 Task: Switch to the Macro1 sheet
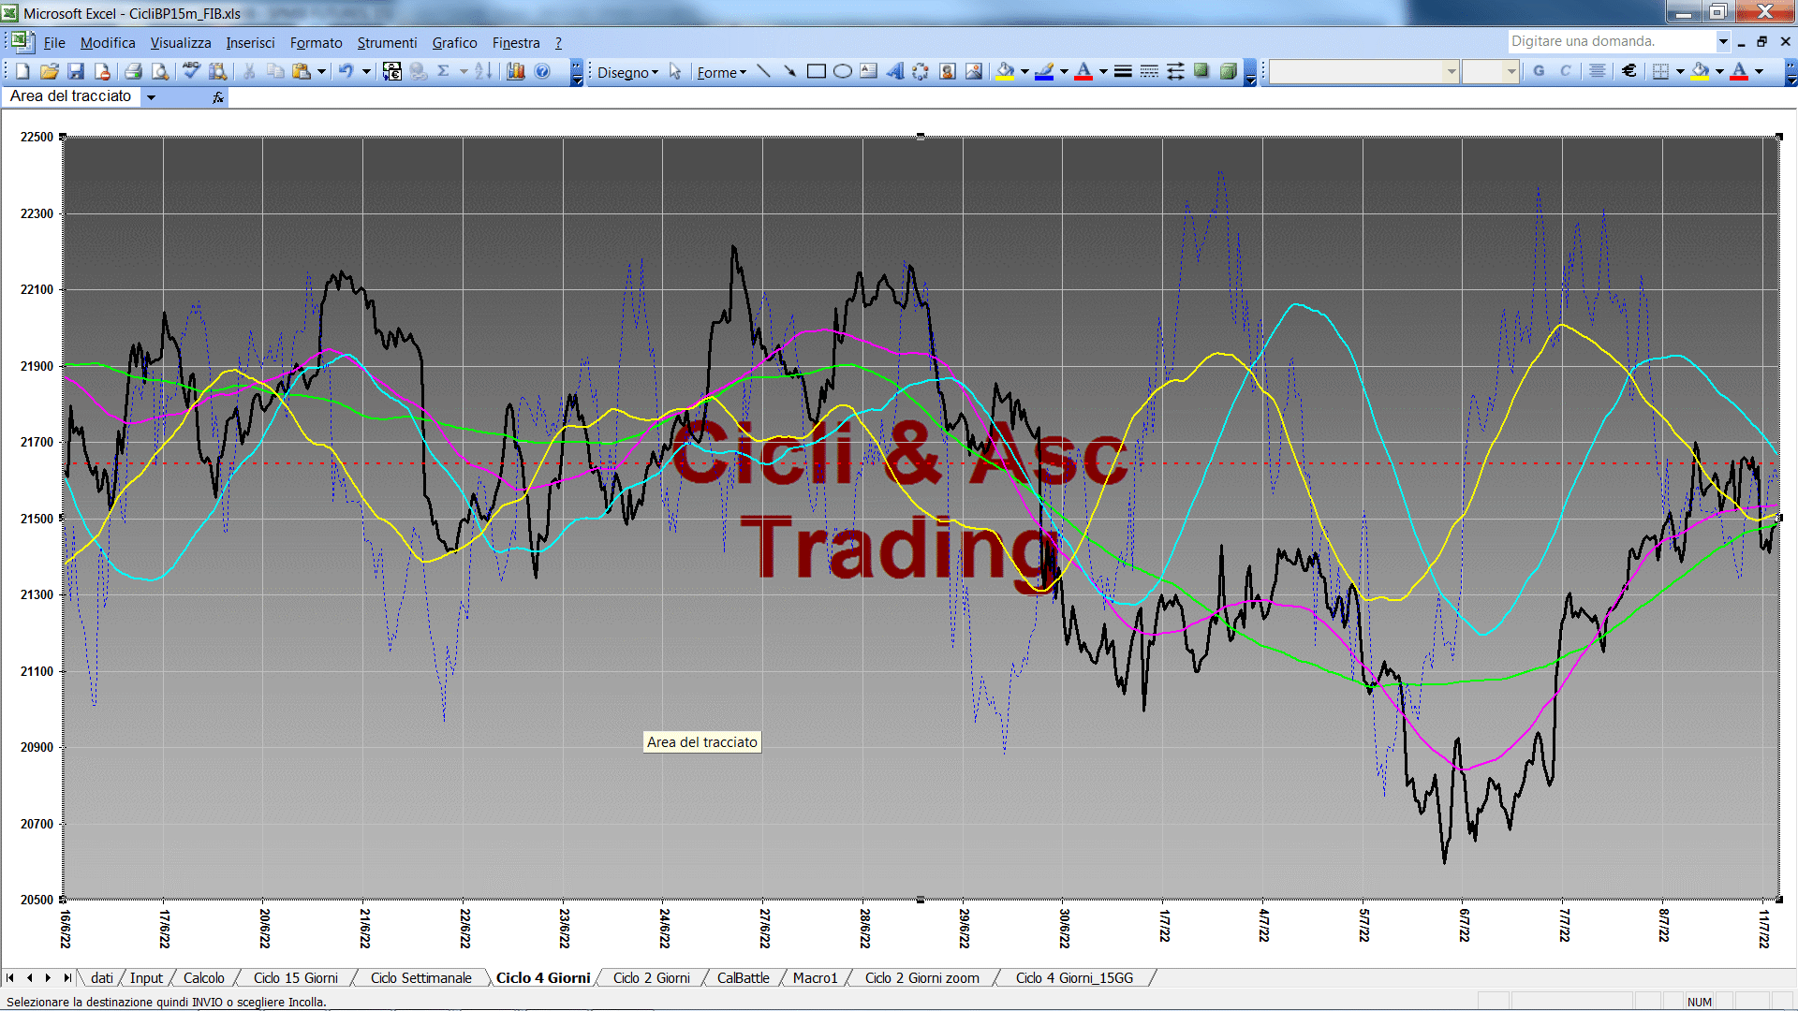pos(815,978)
